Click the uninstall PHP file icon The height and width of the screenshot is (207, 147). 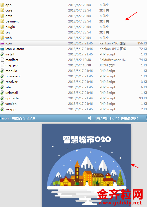pyautogui.click(x=2, y=93)
